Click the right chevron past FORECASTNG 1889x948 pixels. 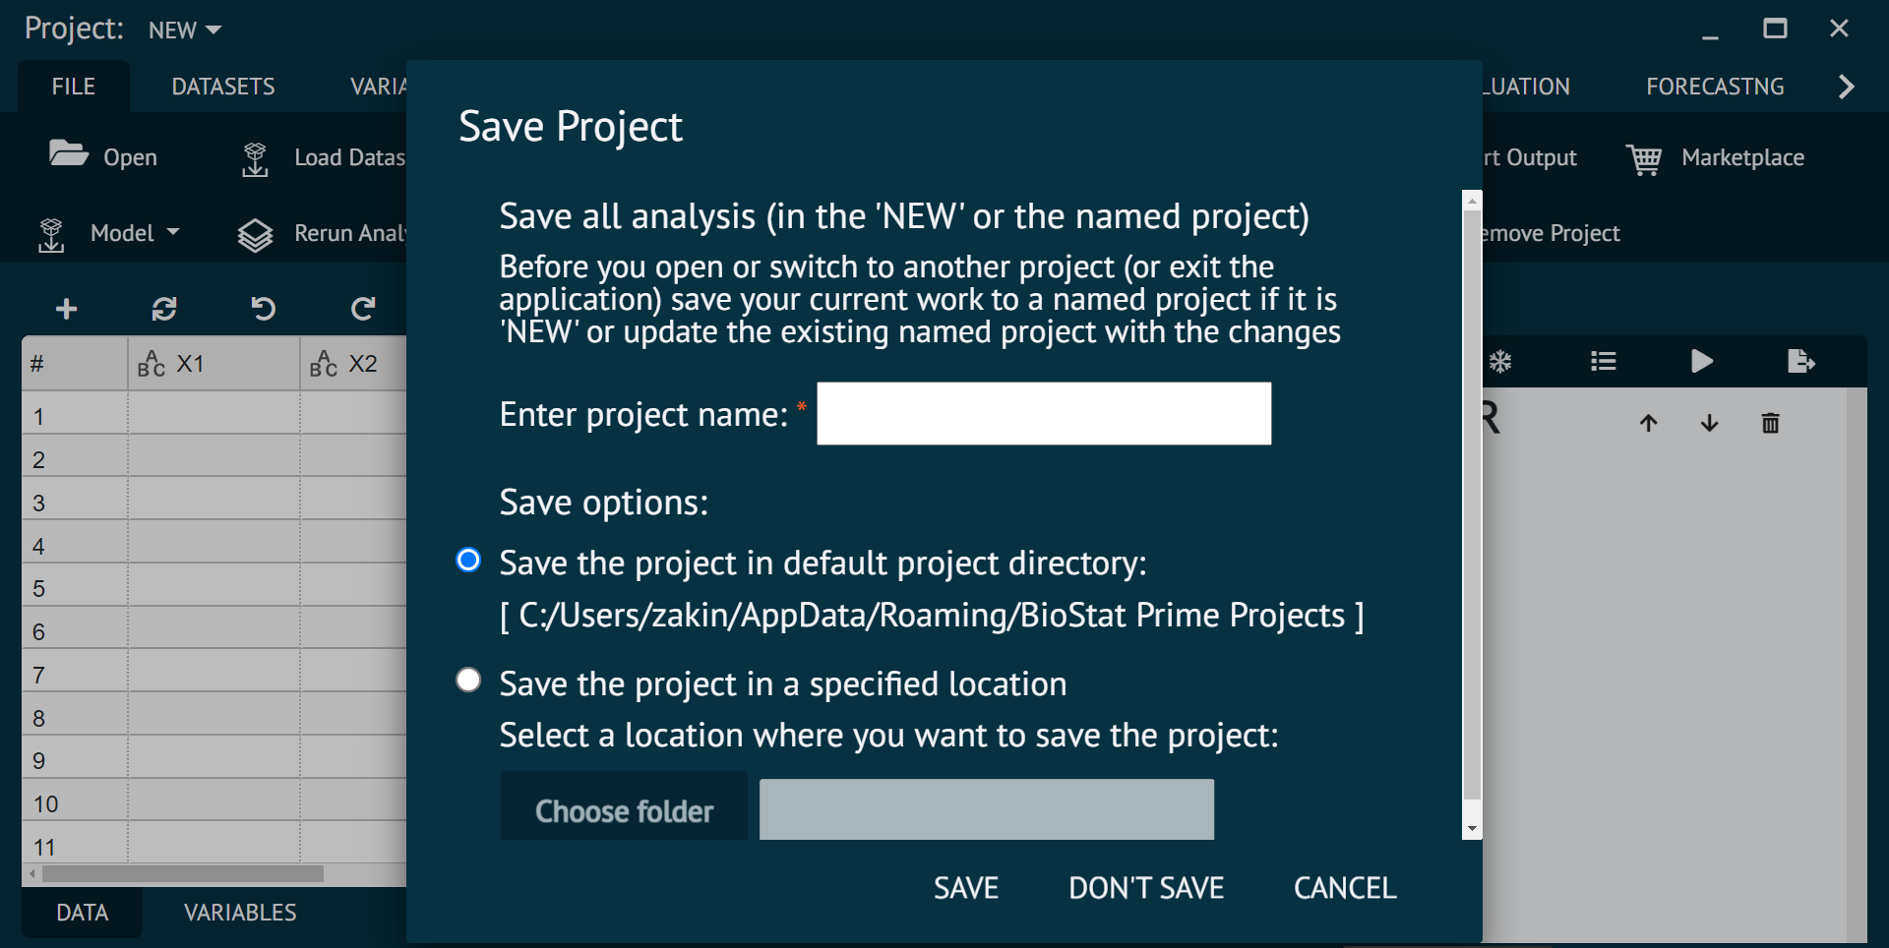(x=1845, y=87)
